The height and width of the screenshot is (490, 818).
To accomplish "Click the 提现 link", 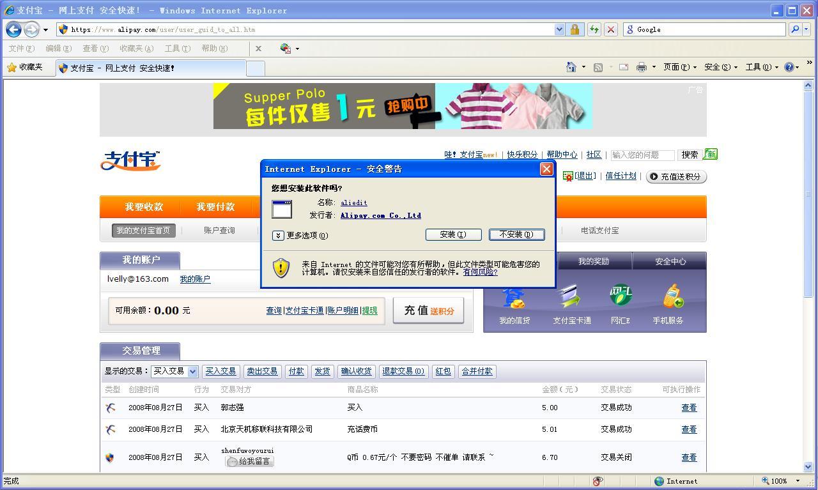I will click(x=369, y=310).
